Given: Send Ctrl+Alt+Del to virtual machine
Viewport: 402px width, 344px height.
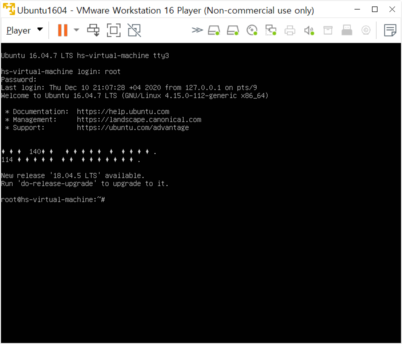Looking at the screenshot, I should point(93,30).
